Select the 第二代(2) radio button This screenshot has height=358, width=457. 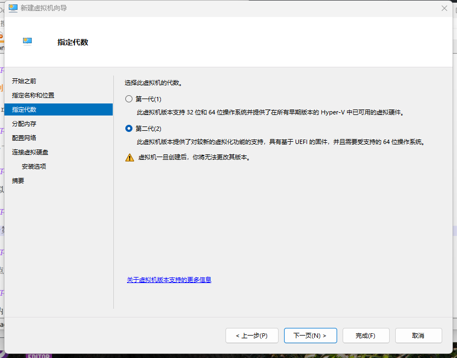pos(129,129)
